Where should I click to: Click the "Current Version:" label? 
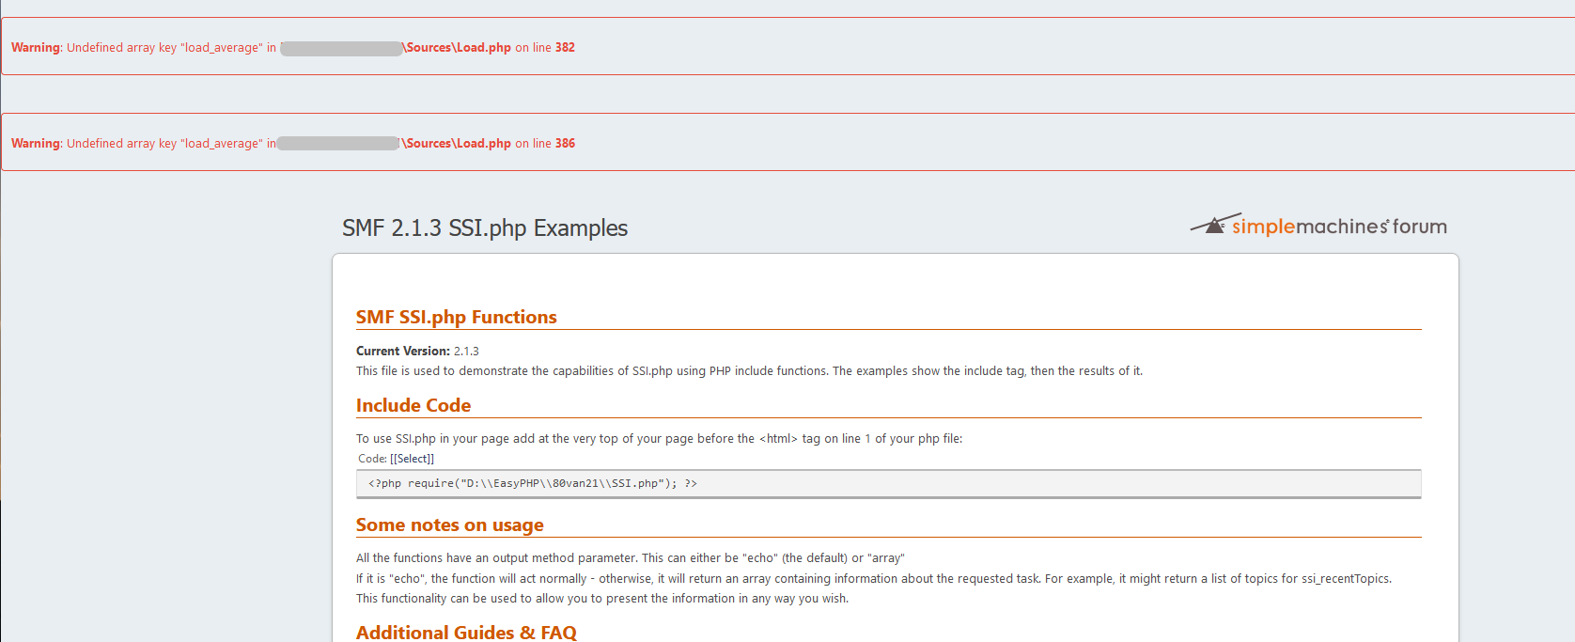403,351
